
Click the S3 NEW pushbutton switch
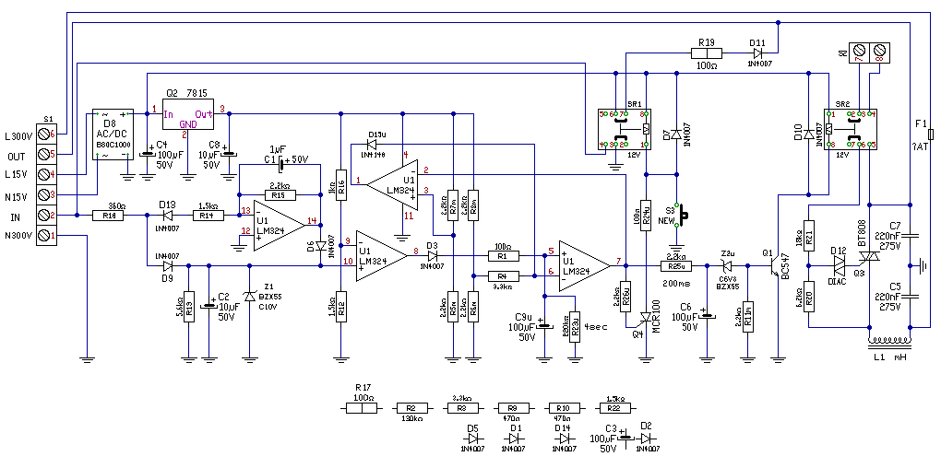coord(680,215)
